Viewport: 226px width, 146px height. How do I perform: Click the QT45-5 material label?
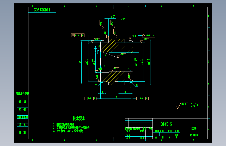(166, 124)
